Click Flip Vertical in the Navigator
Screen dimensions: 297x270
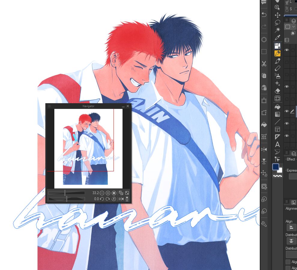(127, 199)
